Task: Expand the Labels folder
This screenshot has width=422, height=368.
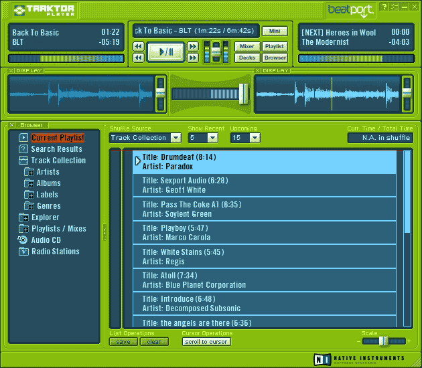Action: point(29,195)
